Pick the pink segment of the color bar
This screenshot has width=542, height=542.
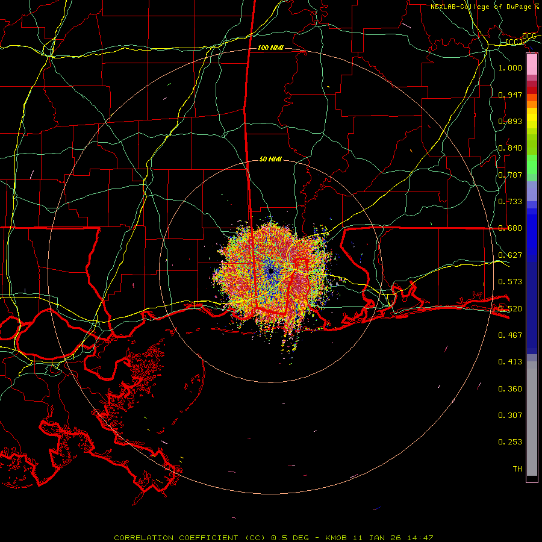pyautogui.click(x=532, y=64)
